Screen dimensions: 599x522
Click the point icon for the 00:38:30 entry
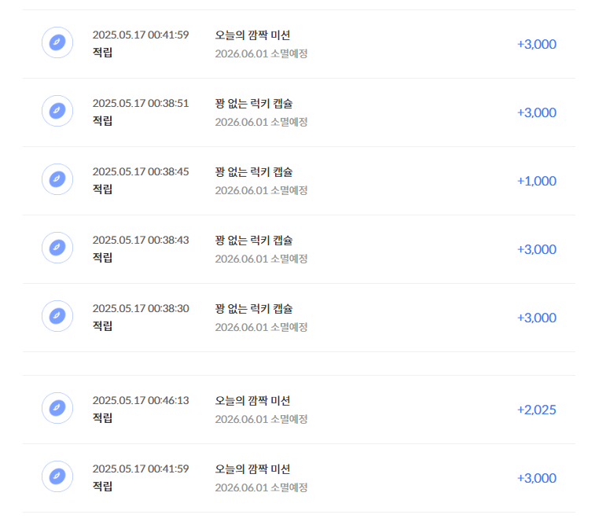(57, 316)
